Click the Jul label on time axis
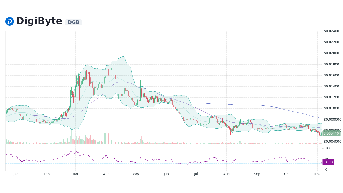Viewport: 343px width, 193px height. (196, 174)
